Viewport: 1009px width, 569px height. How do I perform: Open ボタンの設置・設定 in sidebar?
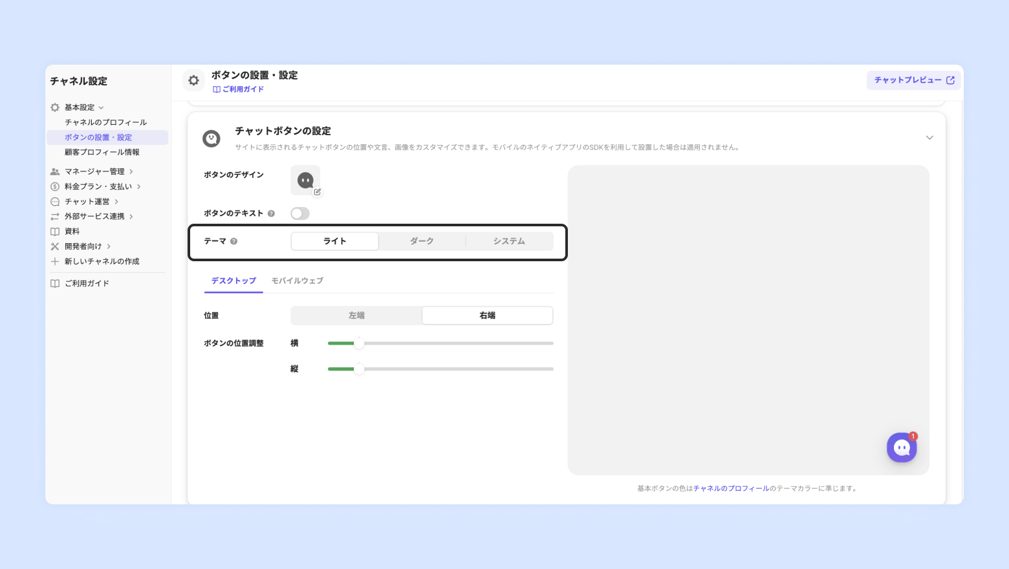(x=107, y=137)
